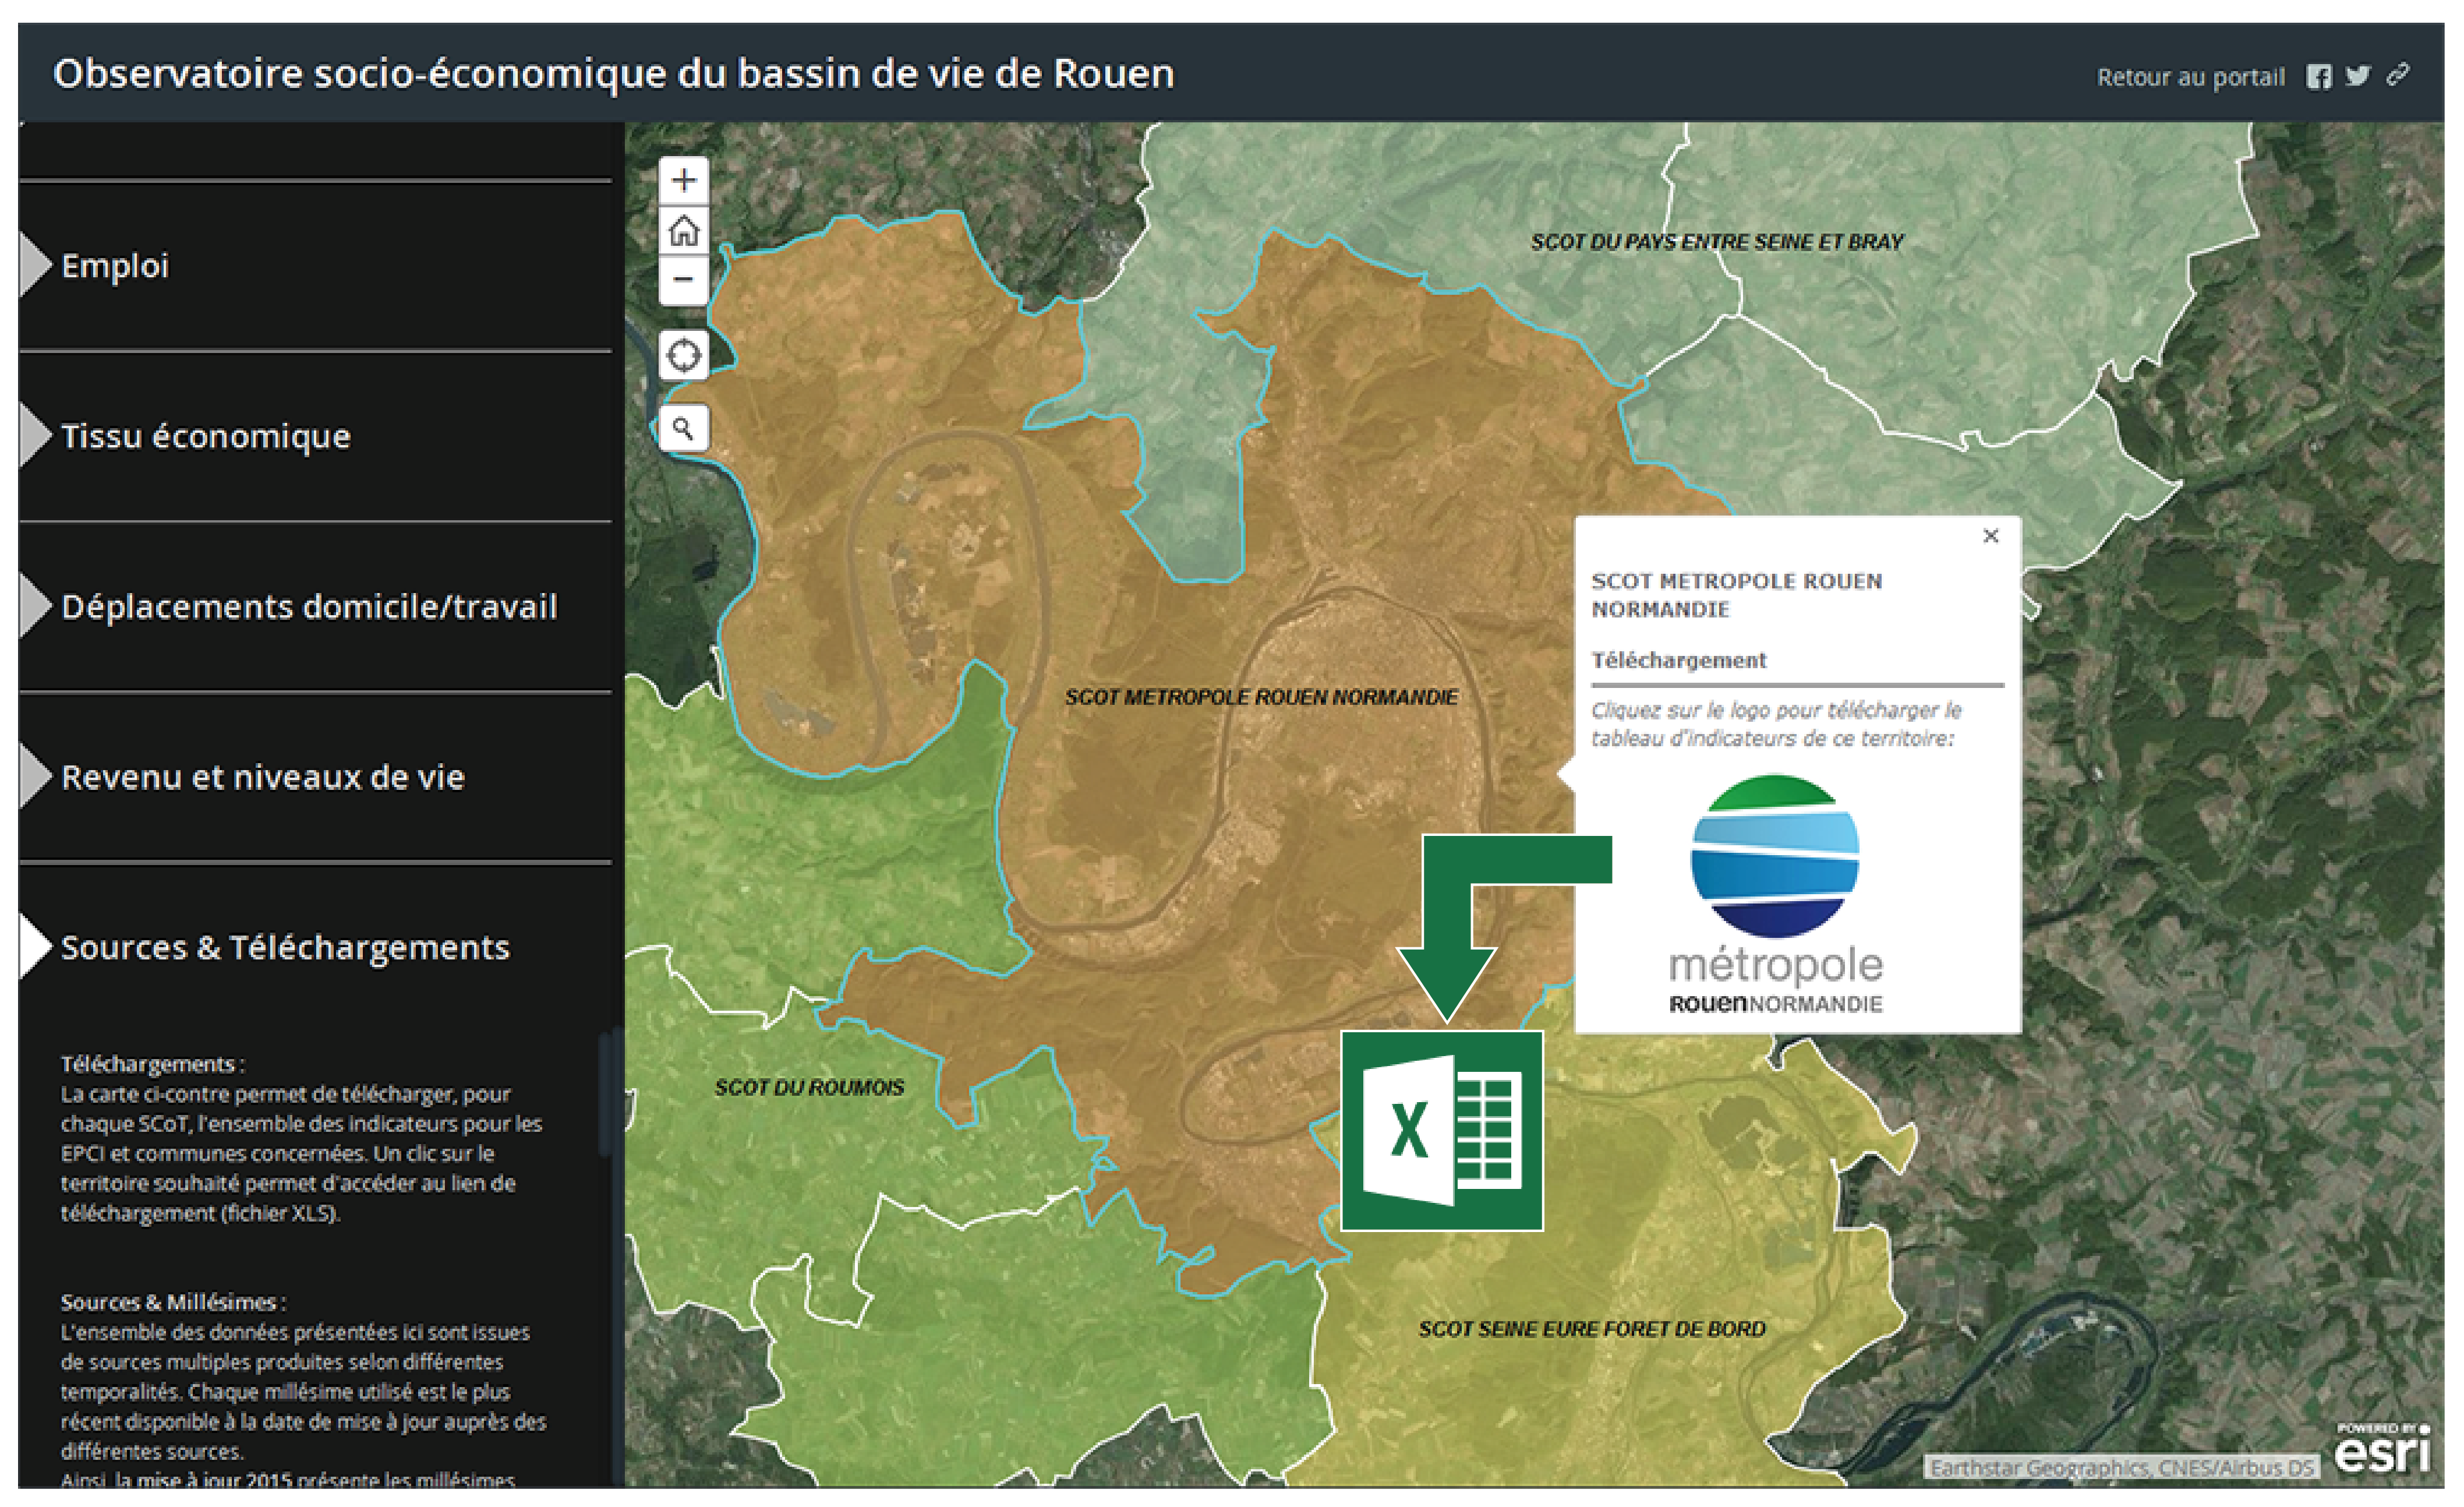Click the Métropole Rouen Normandie logo to download
The width and height of the screenshot is (2464, 1507).
(1775, 894)
